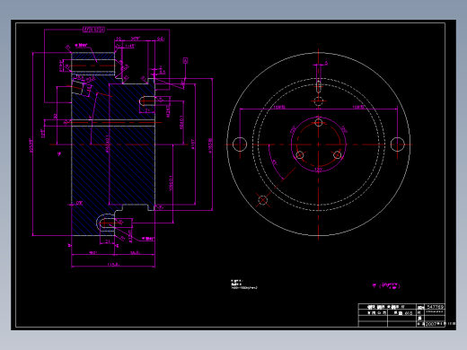Click the right flange bolt hole circle

398,144
